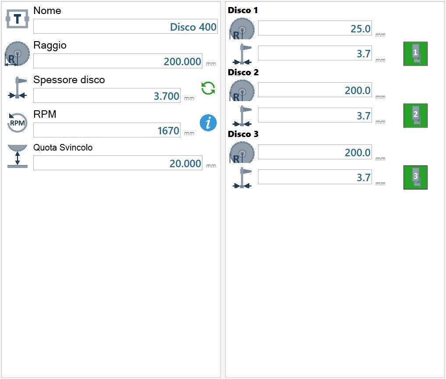Click the RPM rotation icon
This screenshot has width=446, height=379.
17,123
